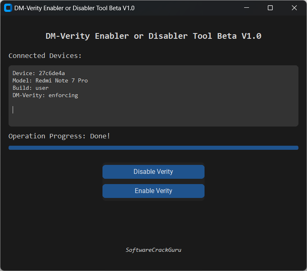Click the large DM-Verity tool heading
The image size is (307, 271).
[x=153, y=36]
